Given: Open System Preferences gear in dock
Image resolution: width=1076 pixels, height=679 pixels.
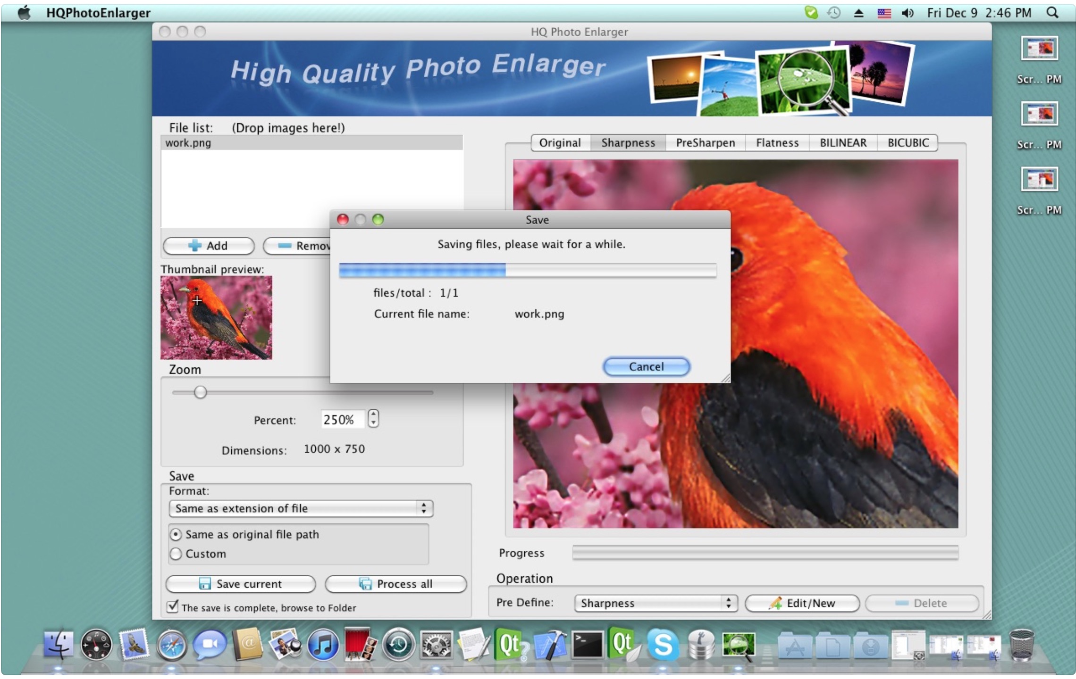Looking at the screenshot, I should point(436,645).
